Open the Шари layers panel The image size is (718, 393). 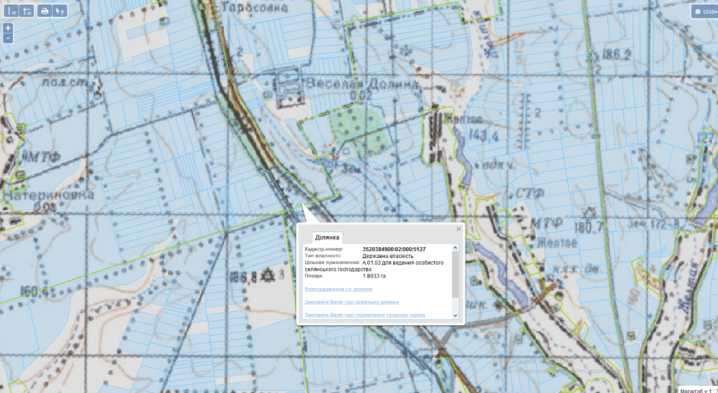click(x=705, y=11)
